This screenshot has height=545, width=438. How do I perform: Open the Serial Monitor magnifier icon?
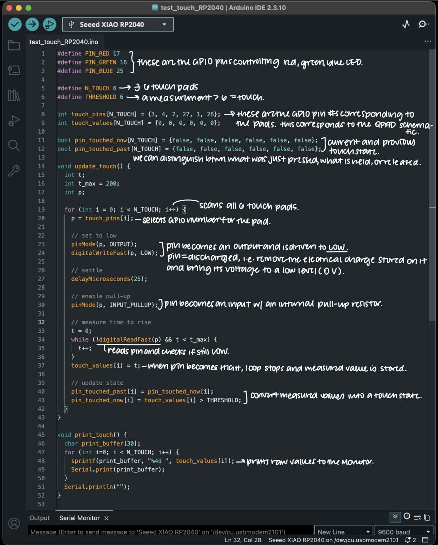[423, 24]
